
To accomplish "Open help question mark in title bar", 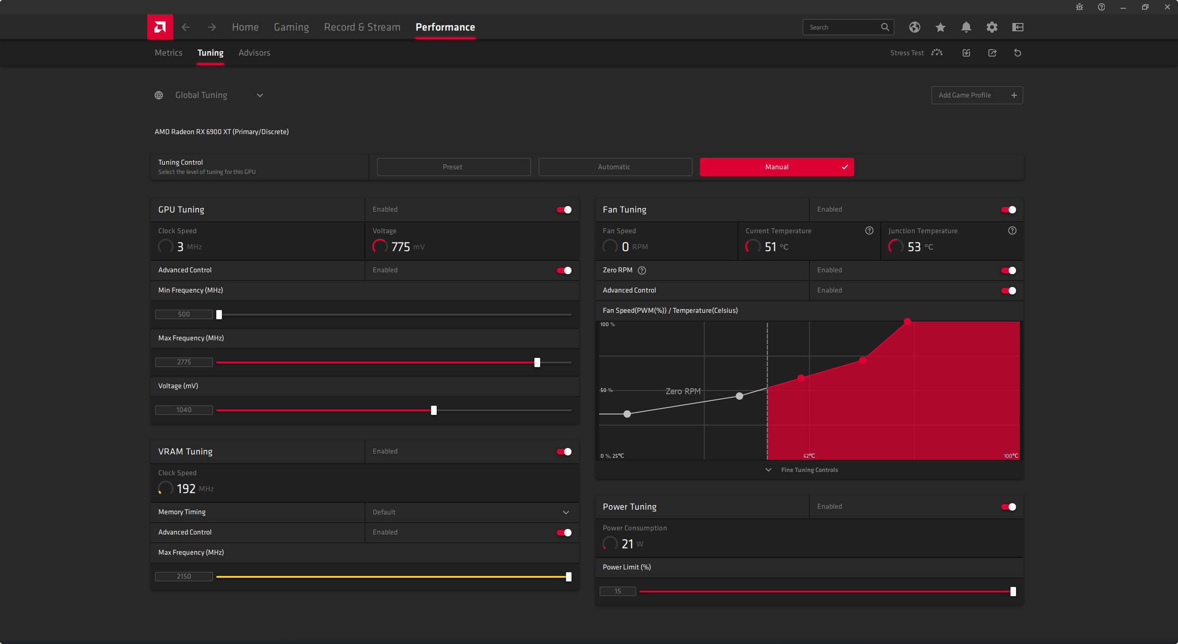I will [1101, 7].
